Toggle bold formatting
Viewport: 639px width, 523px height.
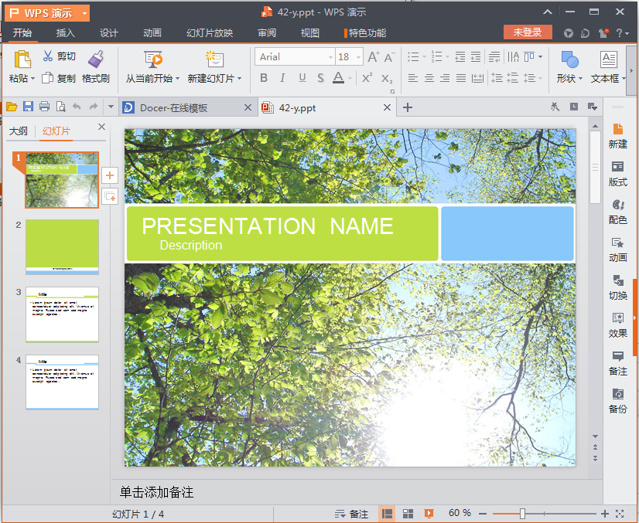[x=264, y=78]
